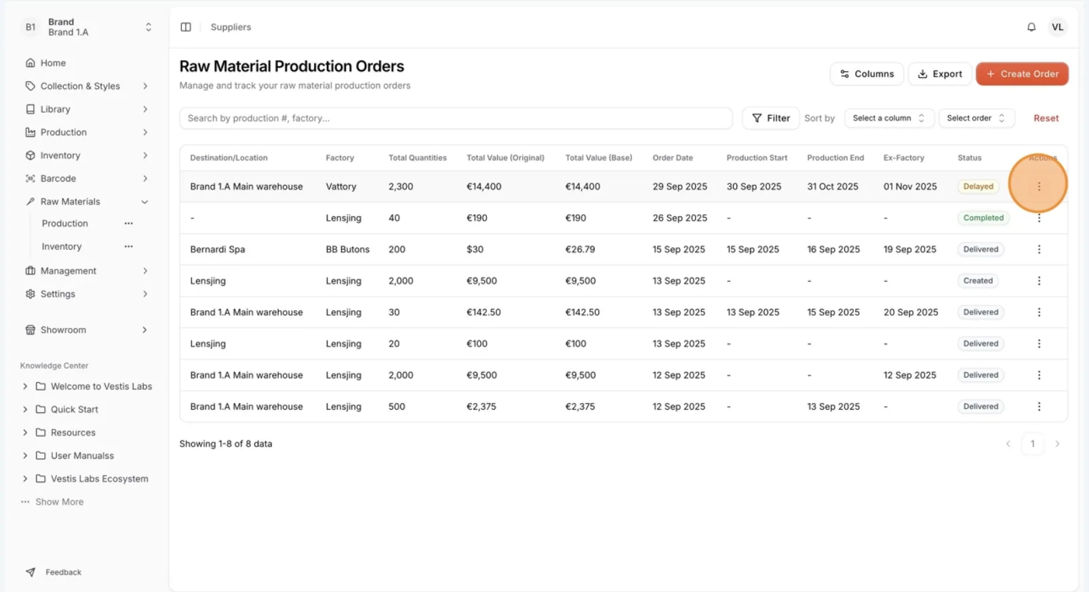The width and height of the screenshot is (1089, 592).
Task: Expand the User Manualss folder
Action: (25, 456)
